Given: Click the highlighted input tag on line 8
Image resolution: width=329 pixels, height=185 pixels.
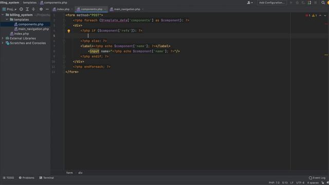Looking at the screenshot, I should click(x=95, y=51).
